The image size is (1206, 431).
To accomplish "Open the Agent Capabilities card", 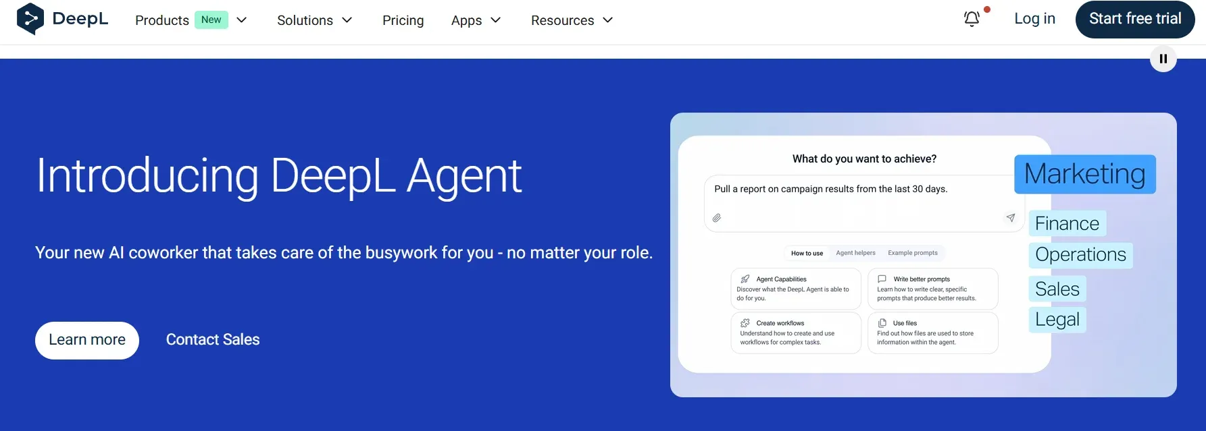I will pyautogui.click(x=796, y=289).
